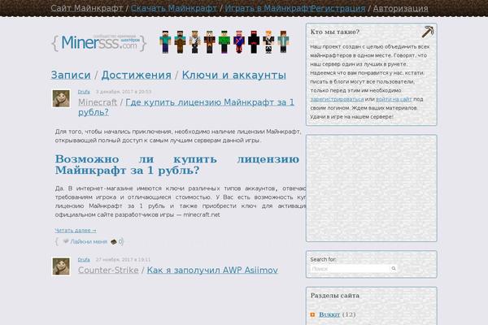The height and width of the screenshot is (325, 488).
Task: Open the 'Bukkit' section link
Action: (x=329, y=314)
